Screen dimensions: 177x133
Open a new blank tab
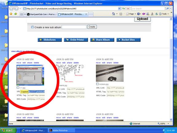pos(91,14)
